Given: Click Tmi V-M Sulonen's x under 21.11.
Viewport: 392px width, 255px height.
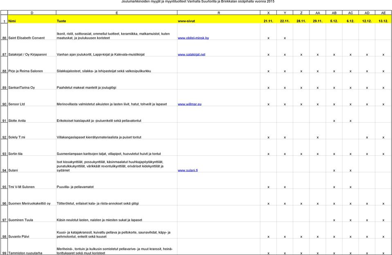Looking at the screenshot, I should pos(268,187).
